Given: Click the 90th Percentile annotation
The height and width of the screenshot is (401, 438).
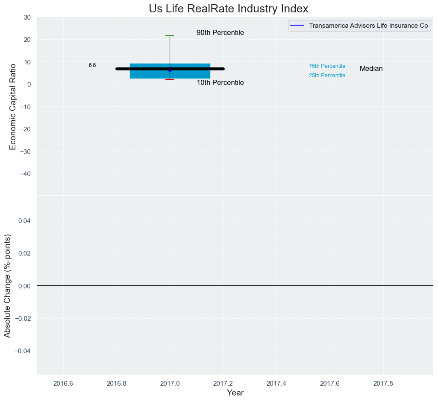Looking at the screenshot, I should pos(220,33).
